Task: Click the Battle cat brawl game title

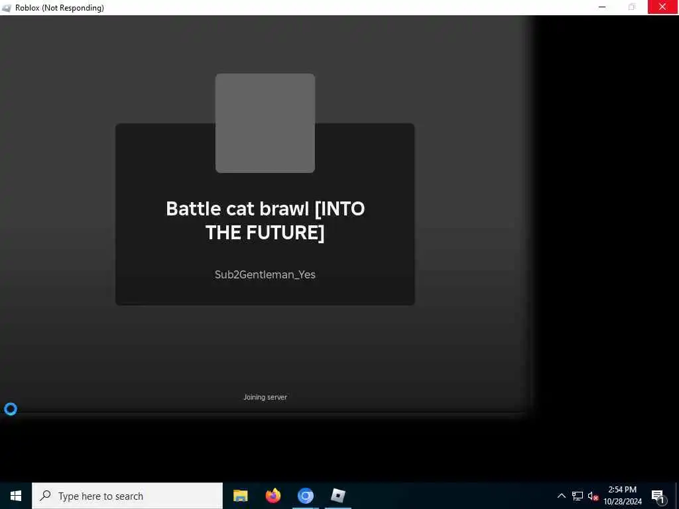Action: click(265, 220)
